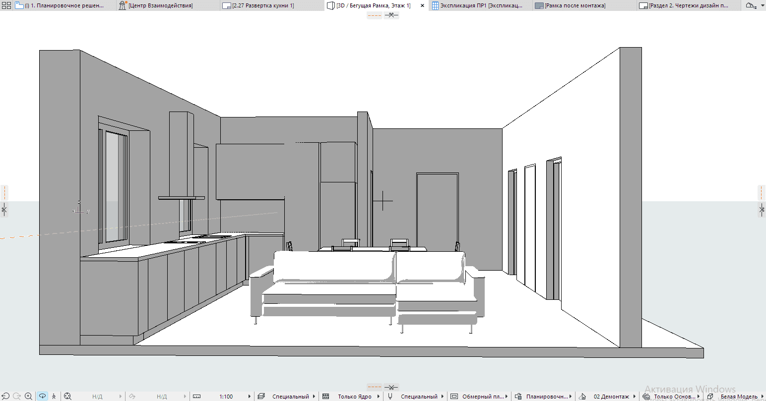This screenshot has height=401, width=766.
Task: Expand the Только Ядро partial structure display dropdown
Action: 379,397
